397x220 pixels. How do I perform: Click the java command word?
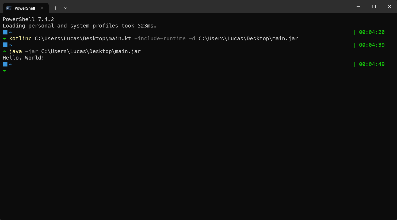click(x=16, y=51)
